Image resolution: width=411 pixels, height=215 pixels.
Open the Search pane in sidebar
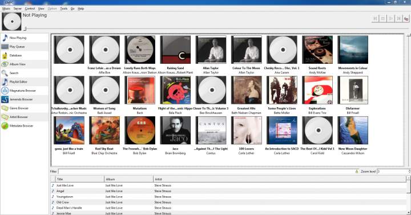click(x=24, y=73)
